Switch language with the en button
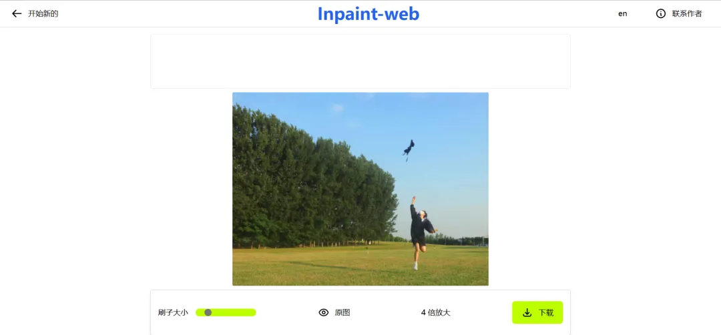 pos(623,14)
